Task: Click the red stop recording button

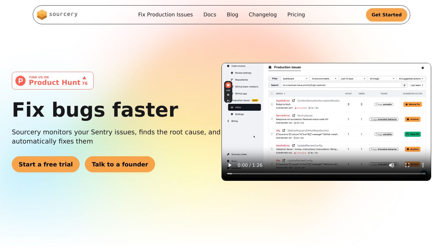Action: pyautogui.click(x=228, y=85)
